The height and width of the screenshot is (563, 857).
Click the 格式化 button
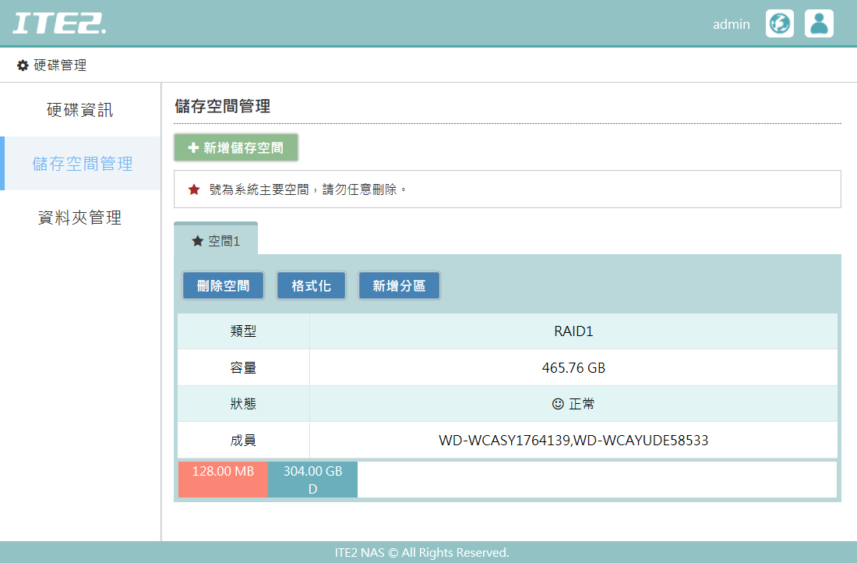(311, 285)
